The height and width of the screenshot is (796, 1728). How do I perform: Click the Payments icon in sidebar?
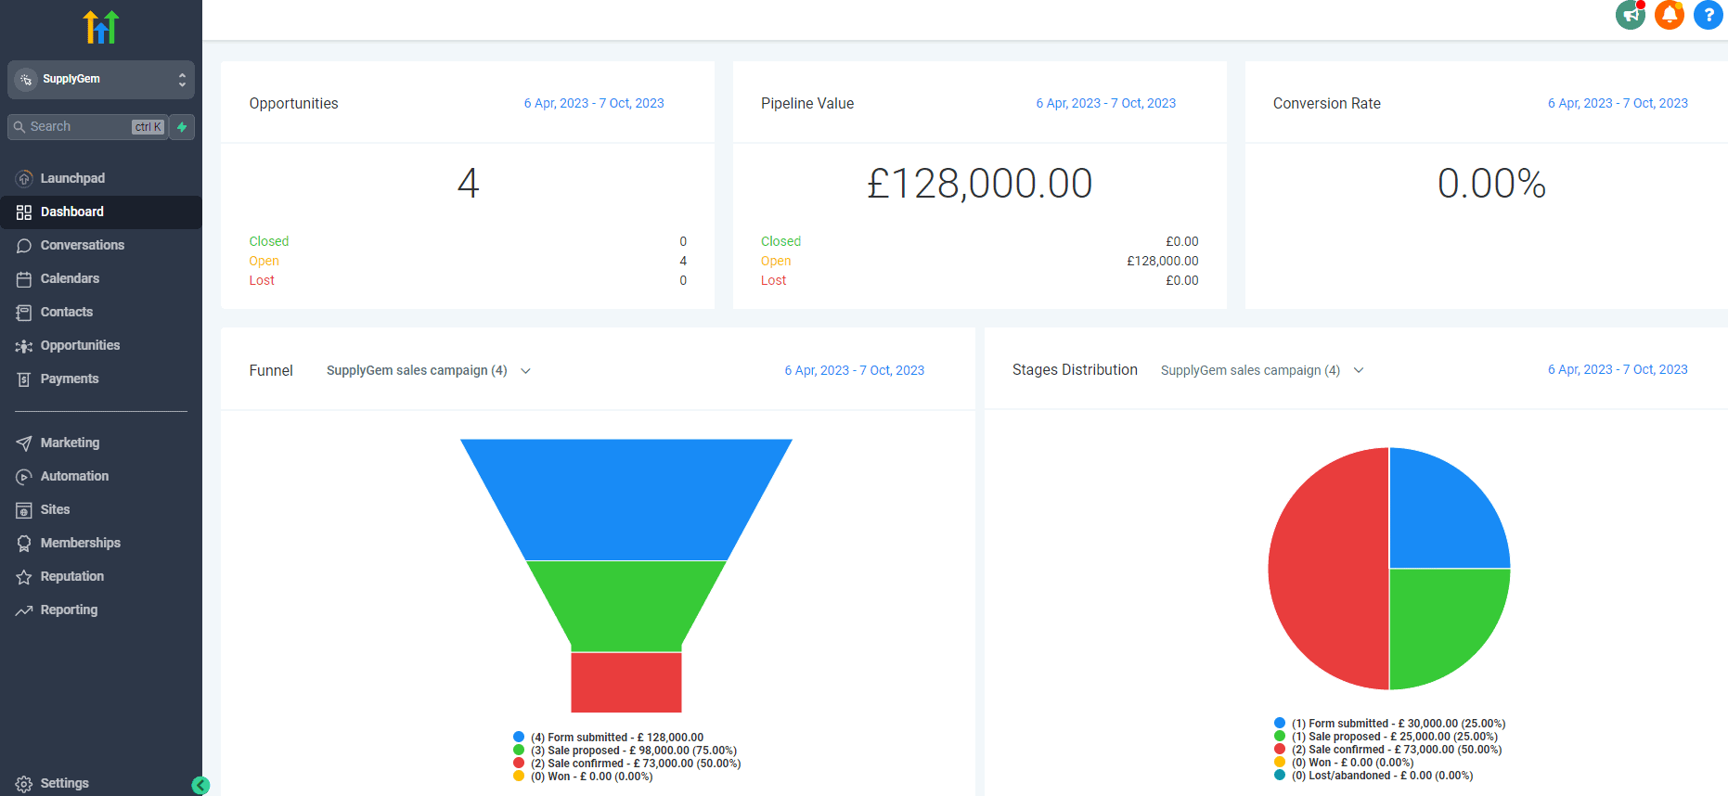click(x=24, y=379)
